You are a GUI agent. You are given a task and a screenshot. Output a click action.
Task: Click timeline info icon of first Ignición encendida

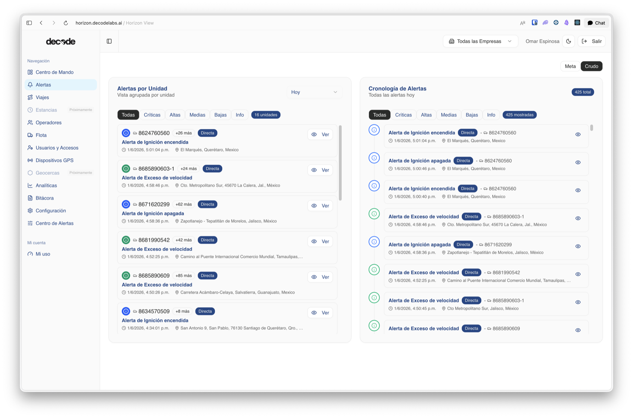(374, 130)
